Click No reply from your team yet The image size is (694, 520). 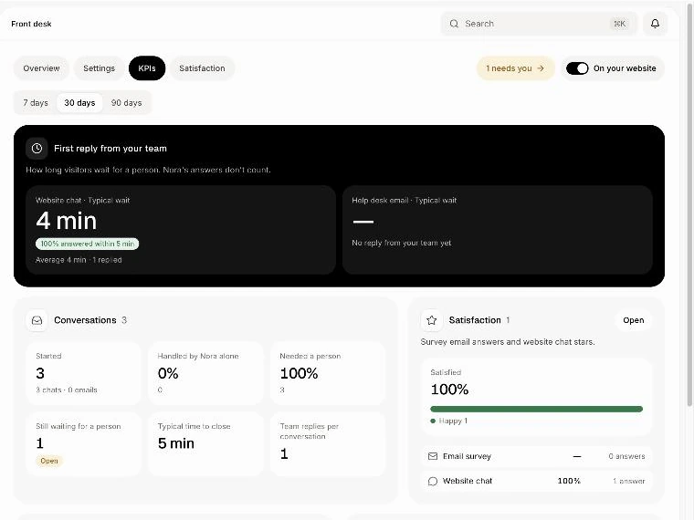(x=402, y=243)
